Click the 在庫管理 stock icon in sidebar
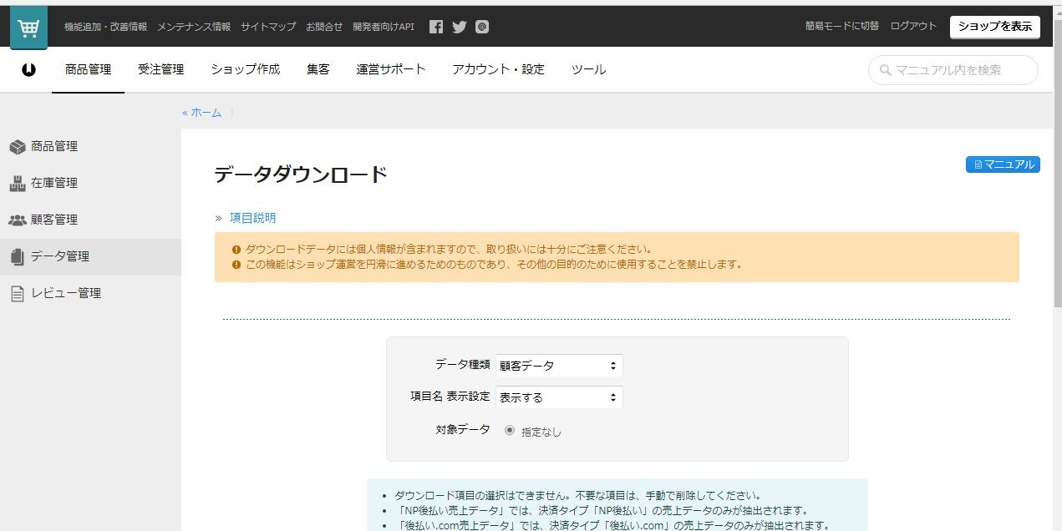Image resolution: width=1062 pixels, height=531 pixels. [x=18, y=184]
